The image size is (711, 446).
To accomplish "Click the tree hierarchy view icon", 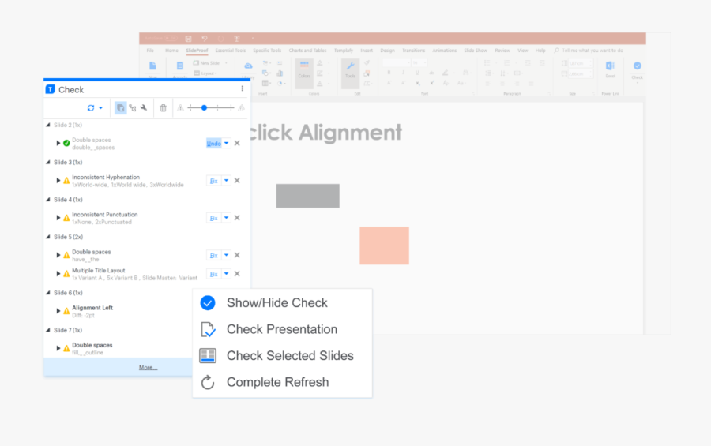I will (x=133, y=108).
